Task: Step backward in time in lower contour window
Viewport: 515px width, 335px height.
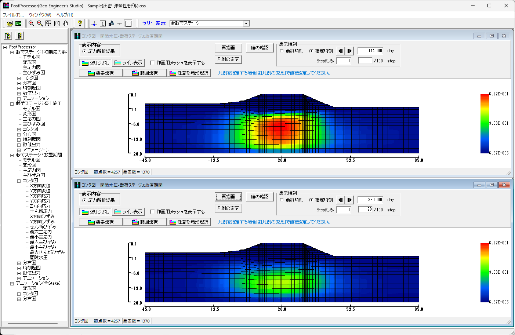Action: 341,200
